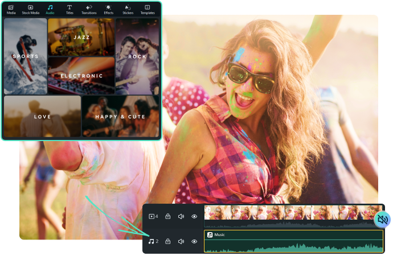Choose the Rock music category
This screenshot has width=393, height=256.
(x=137, y=56)
